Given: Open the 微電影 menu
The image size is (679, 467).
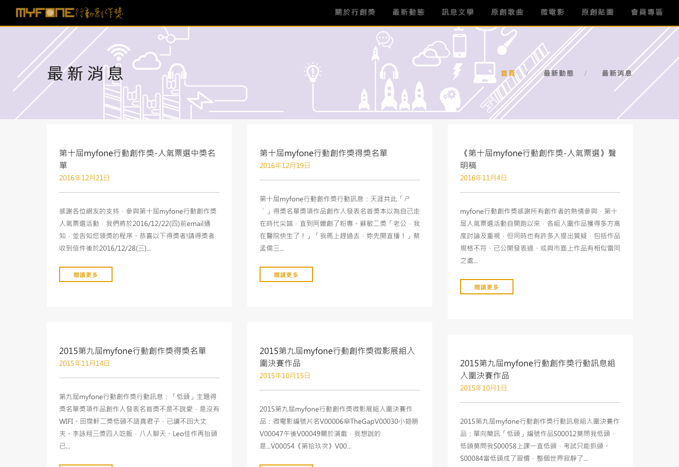Looking at the screenshot, I should tap(553, 12).
